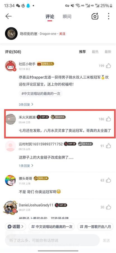The image size is (116, 253).
Task: Follow the artist with 关注
Action: tap(62, 34)
